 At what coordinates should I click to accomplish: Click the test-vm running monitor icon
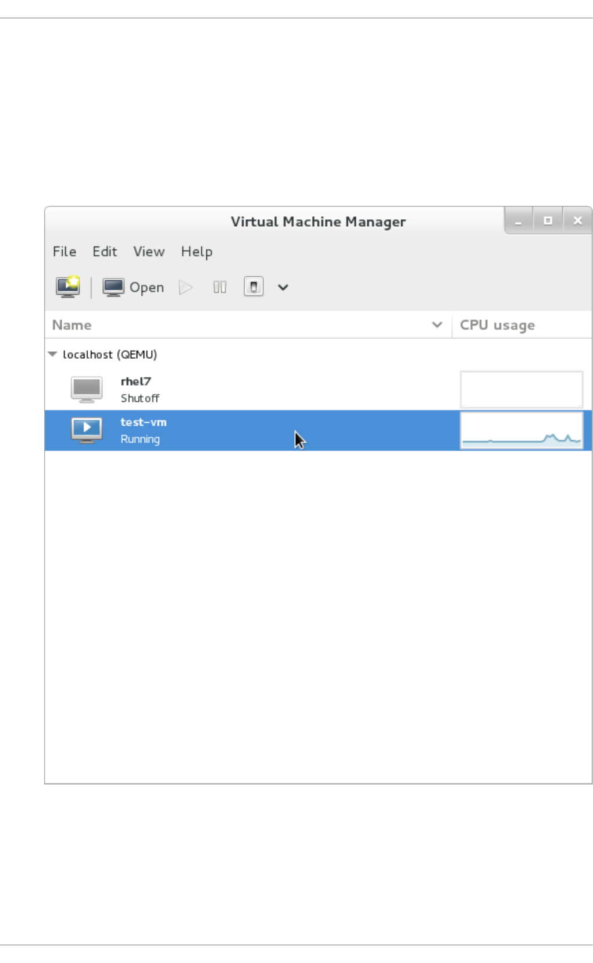point(87,430)
